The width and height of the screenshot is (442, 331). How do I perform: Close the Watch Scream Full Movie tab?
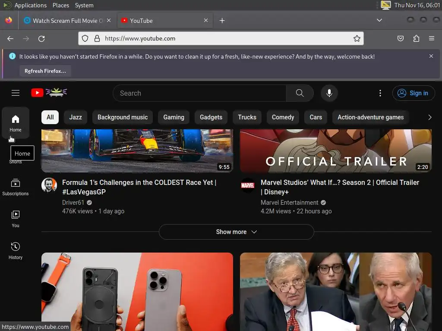tap(109, 20)
